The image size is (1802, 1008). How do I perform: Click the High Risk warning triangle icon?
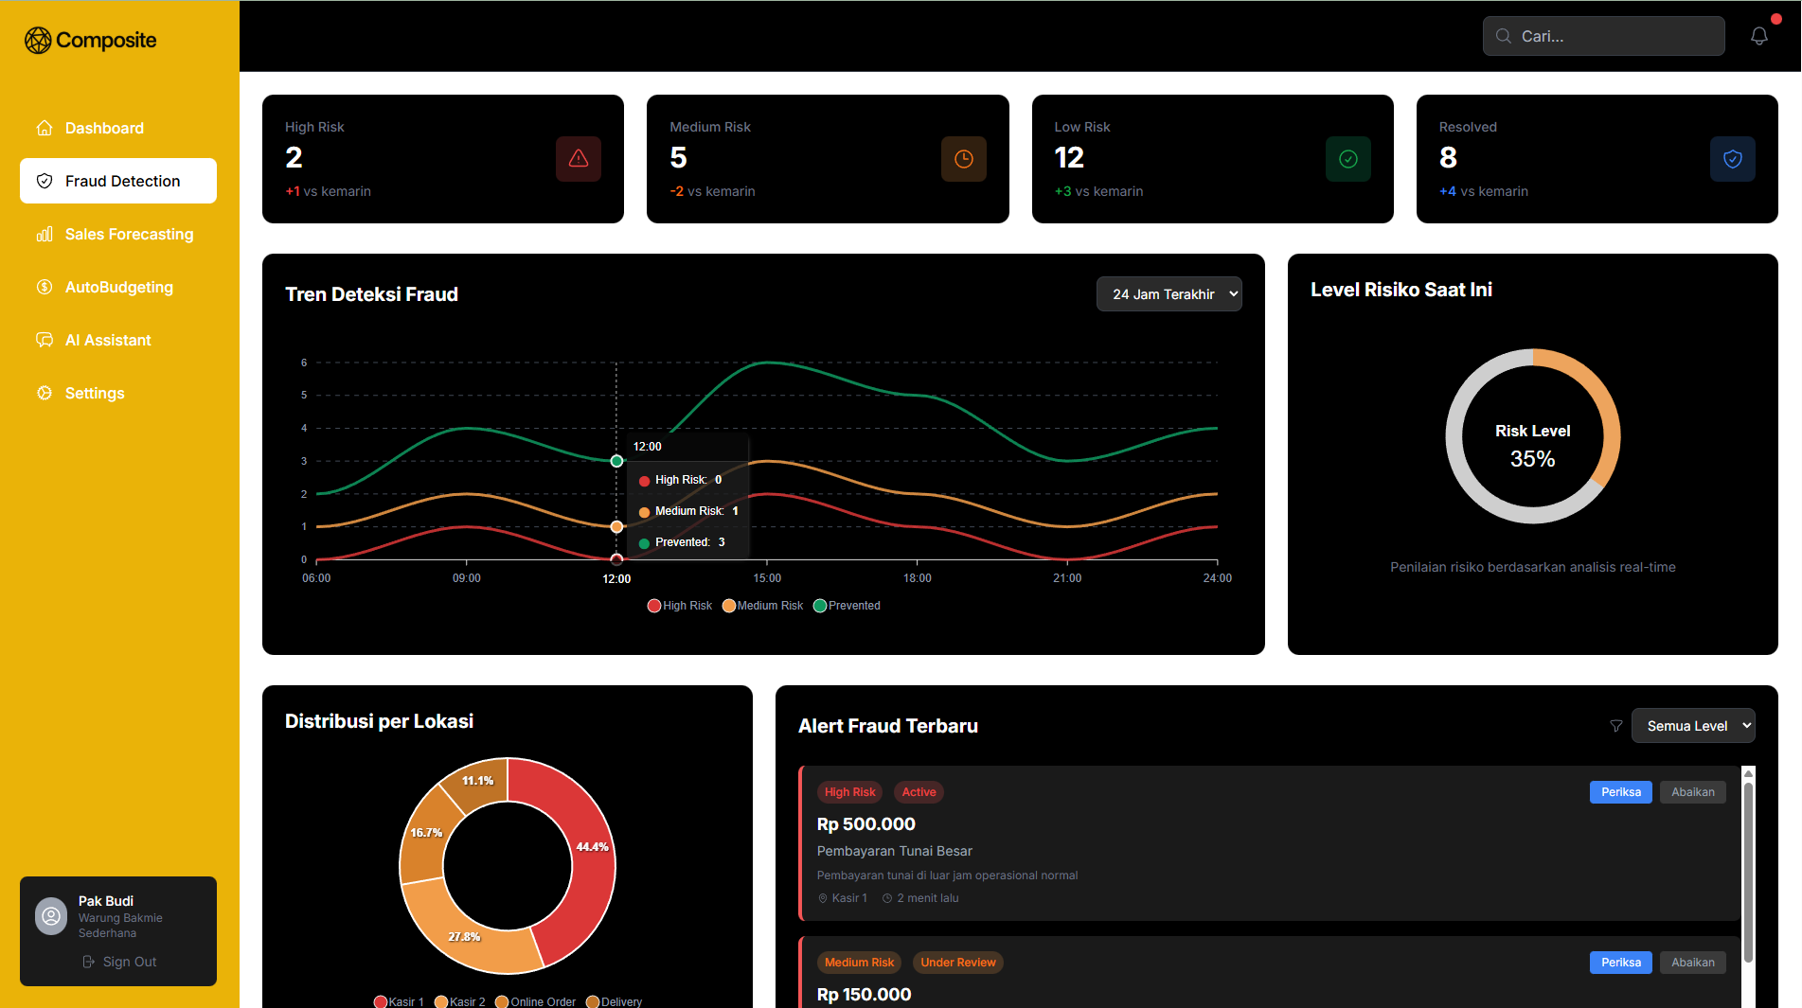point(578,159)
